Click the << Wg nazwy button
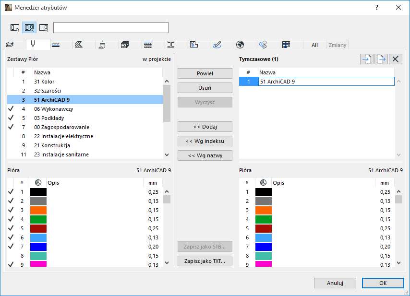The height and width of the screenshot is (296, 410). coord(205,155)
